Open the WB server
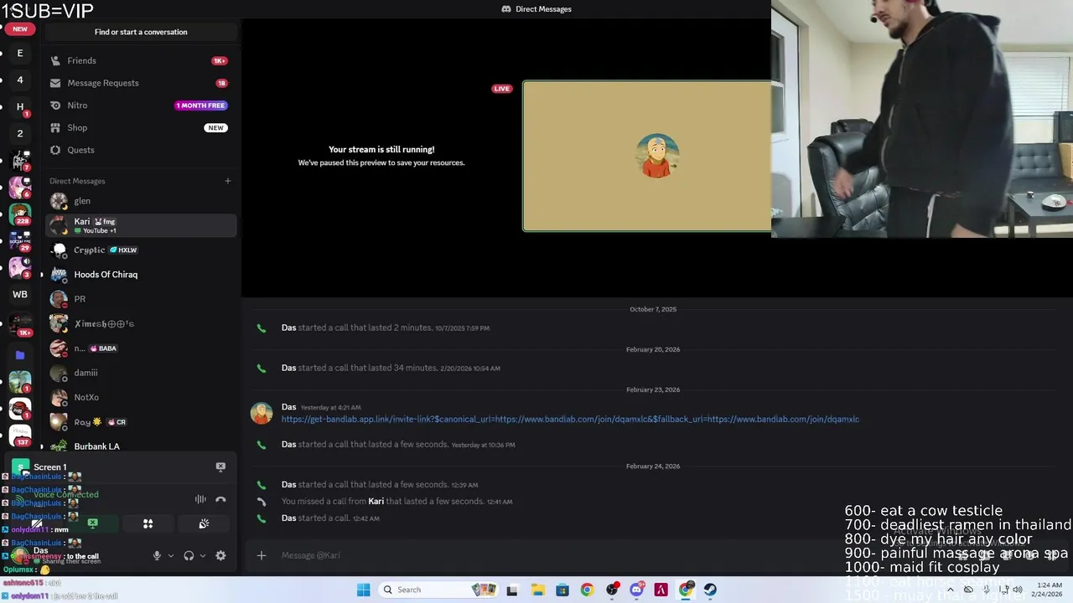Viewport: 1073px width, 603px height. click(x=20, y=294)
